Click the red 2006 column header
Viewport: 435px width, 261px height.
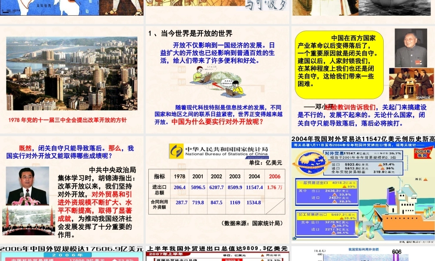coord(274,177)
